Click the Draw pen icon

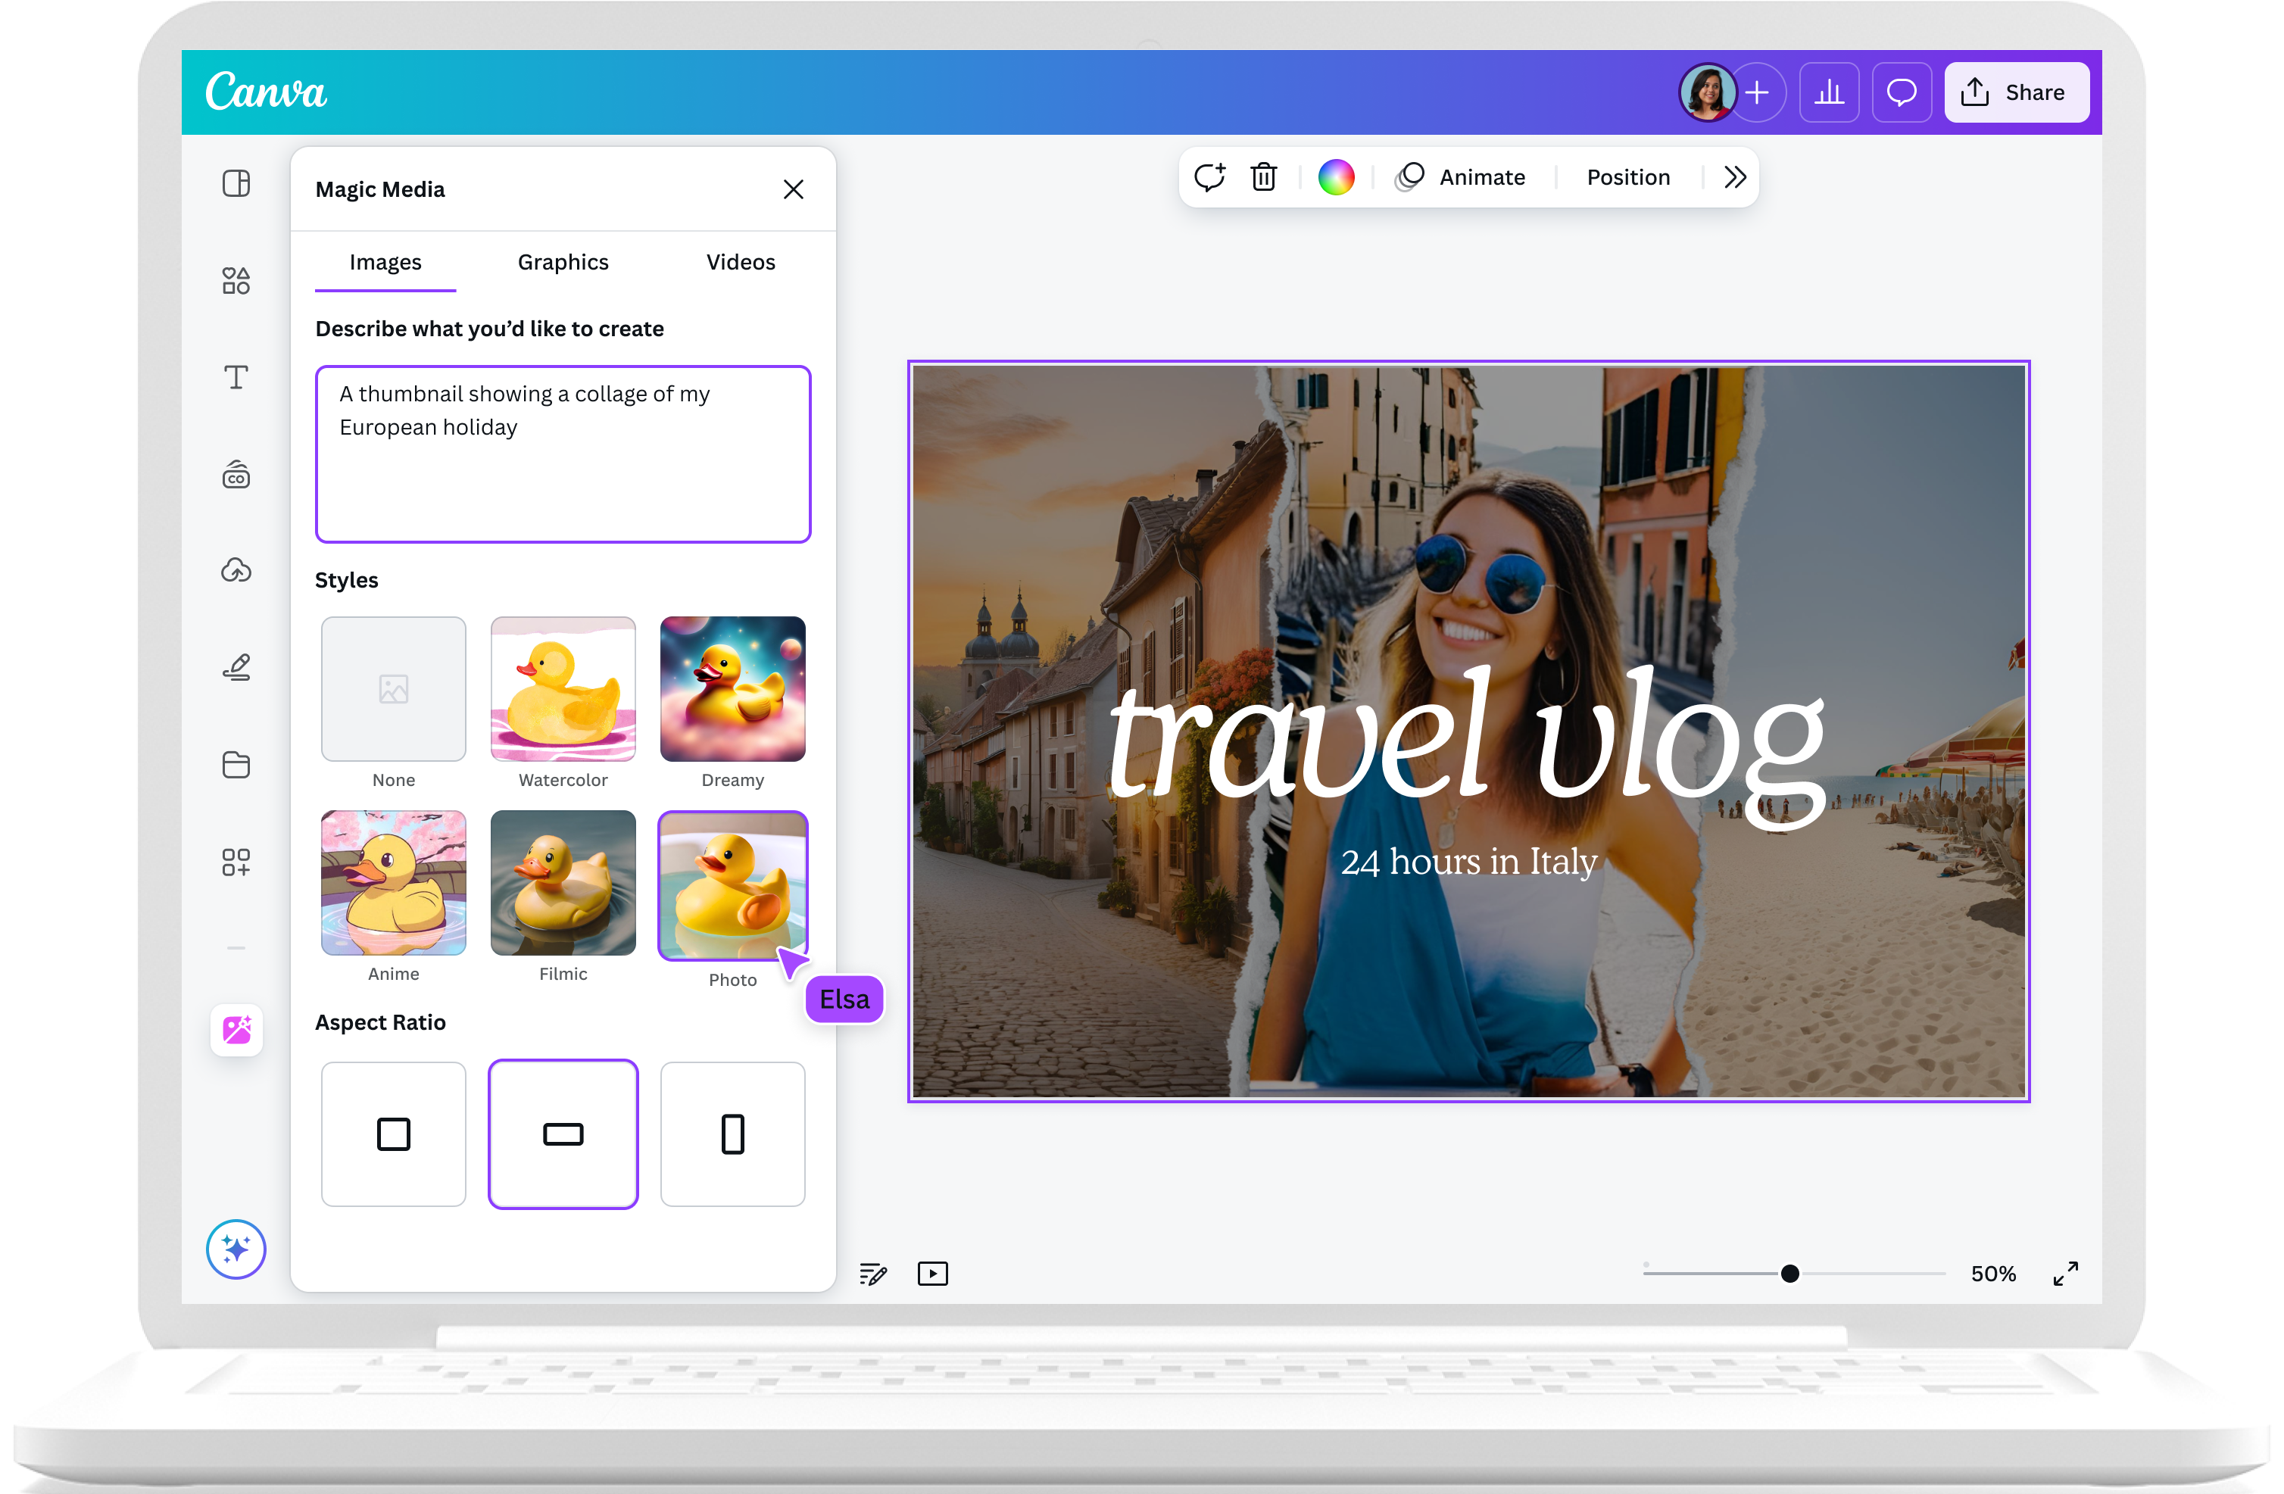[x=236, y=667]
